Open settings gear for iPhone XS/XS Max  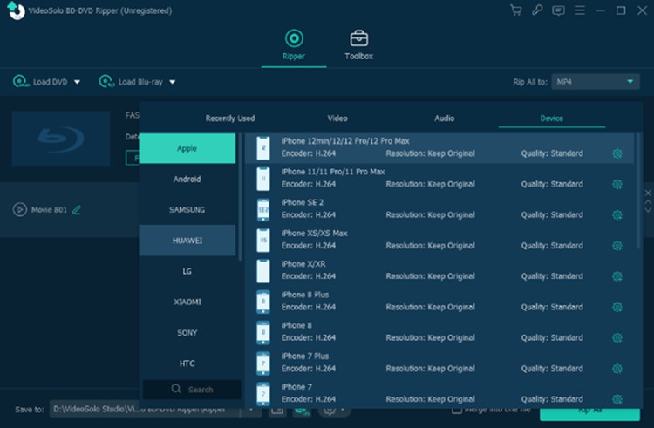point(617,246)
